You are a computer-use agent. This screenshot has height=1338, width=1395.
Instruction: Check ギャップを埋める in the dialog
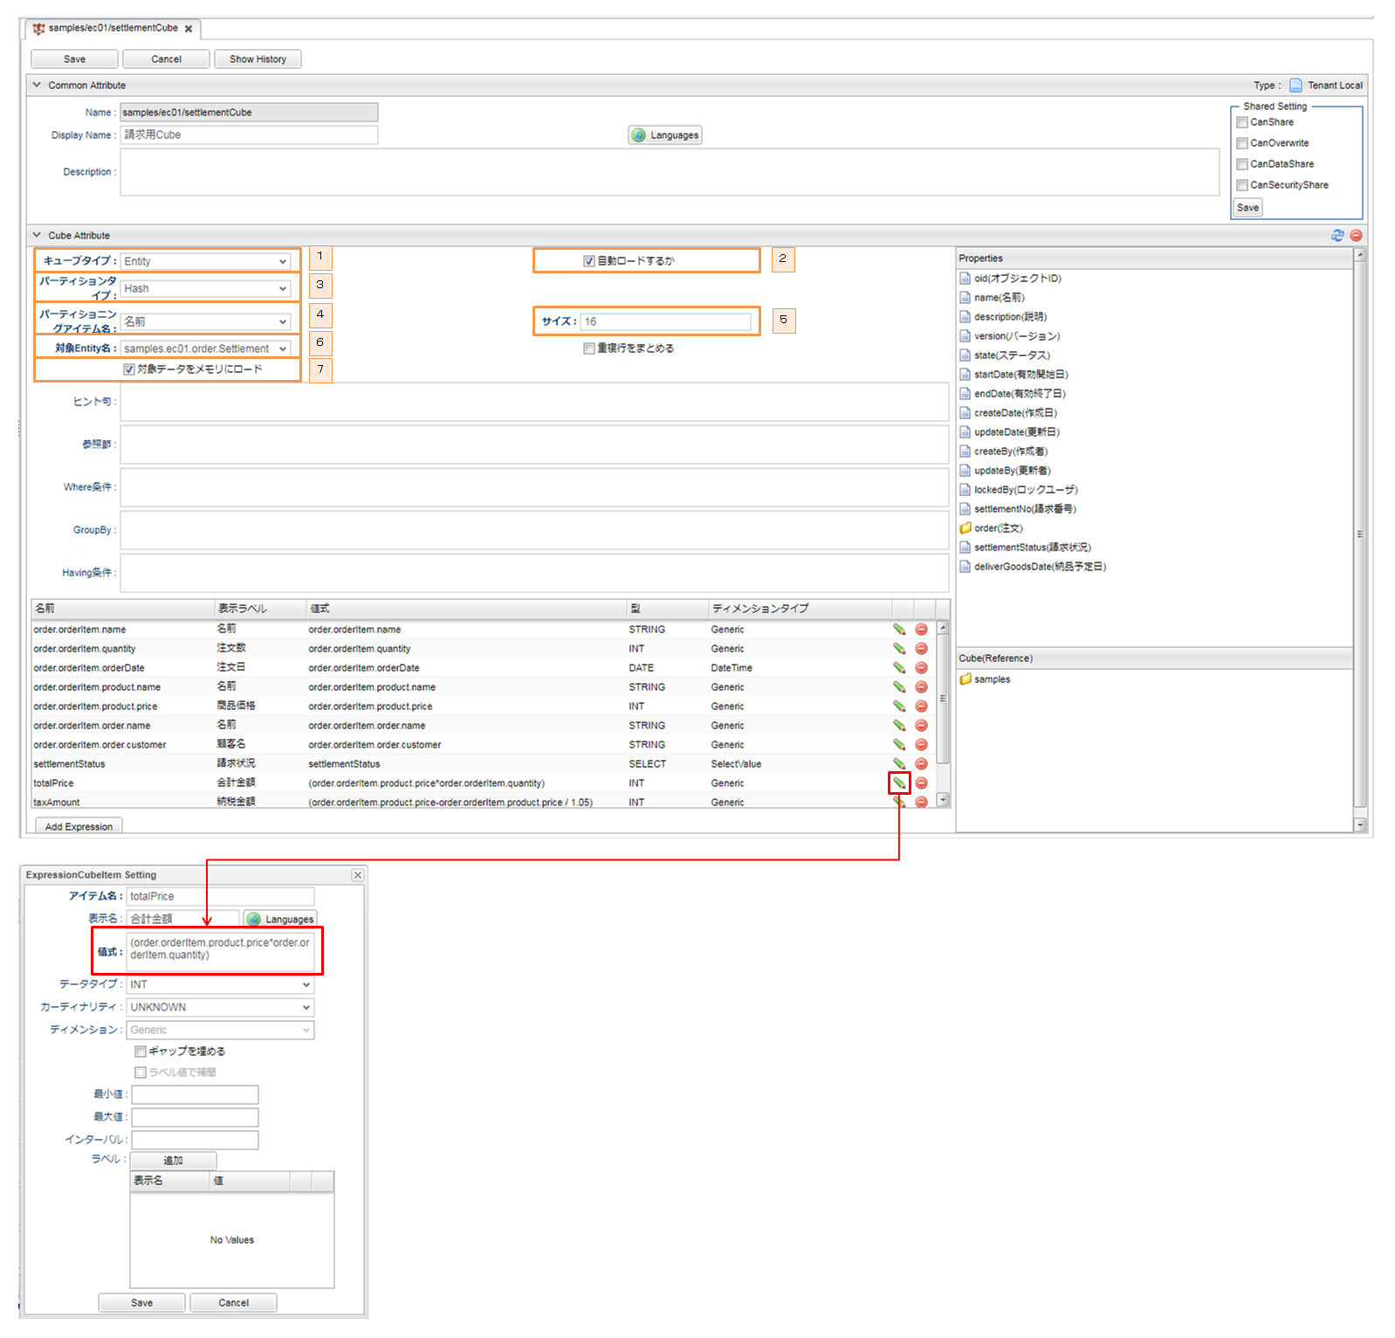point(141,1052)
